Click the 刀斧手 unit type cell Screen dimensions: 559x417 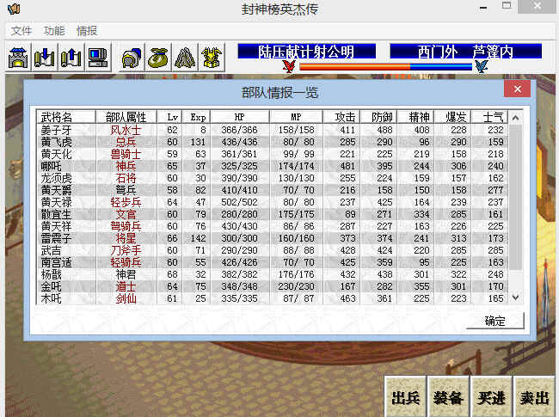[x=126, y=250]
